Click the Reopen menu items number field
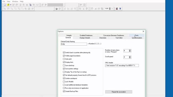Screen dimensions: 173x97 point(126,51)
